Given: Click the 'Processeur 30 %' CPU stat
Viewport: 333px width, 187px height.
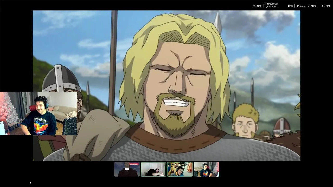Looking at the screenshot, I should pos(306,6).
